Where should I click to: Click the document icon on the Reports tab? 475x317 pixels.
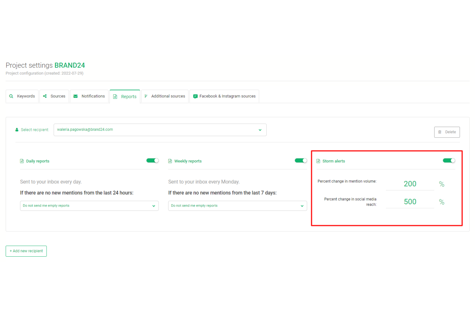point(115,96)
